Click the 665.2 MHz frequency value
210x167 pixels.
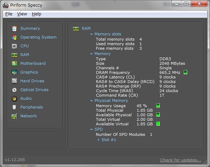(x=170, y=72)
